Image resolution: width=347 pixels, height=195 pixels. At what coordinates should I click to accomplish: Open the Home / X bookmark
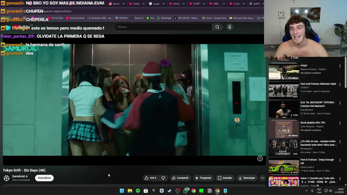coord(137,18)
